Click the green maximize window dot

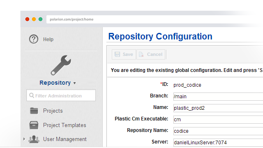click(40, 19)
